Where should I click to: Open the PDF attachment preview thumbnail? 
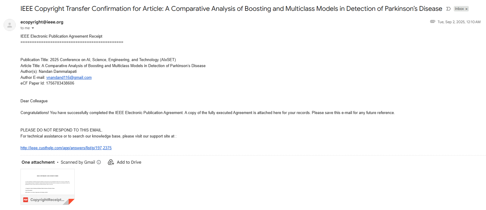pos(48,182)
